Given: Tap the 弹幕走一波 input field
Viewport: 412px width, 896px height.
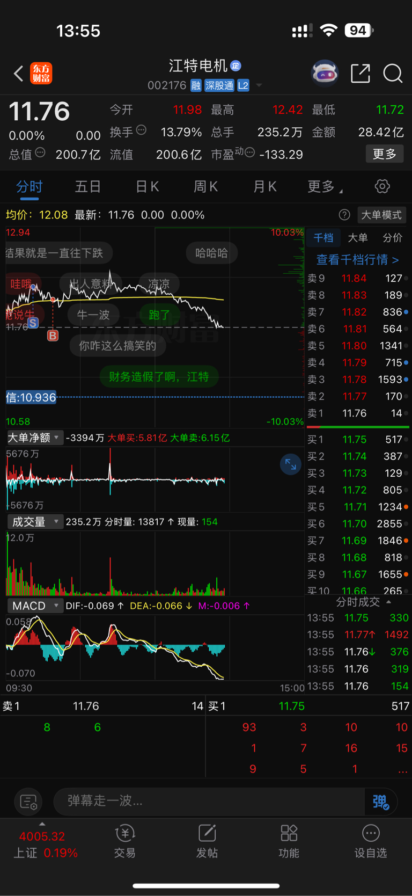Looking at the screenshot, I should pos(210,802).
